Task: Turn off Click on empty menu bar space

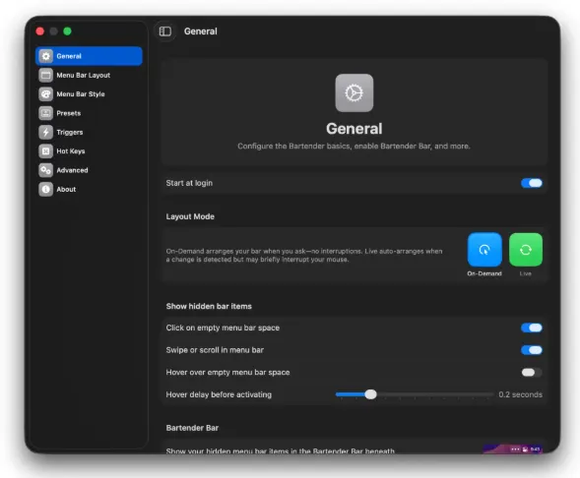Action: 532,328
